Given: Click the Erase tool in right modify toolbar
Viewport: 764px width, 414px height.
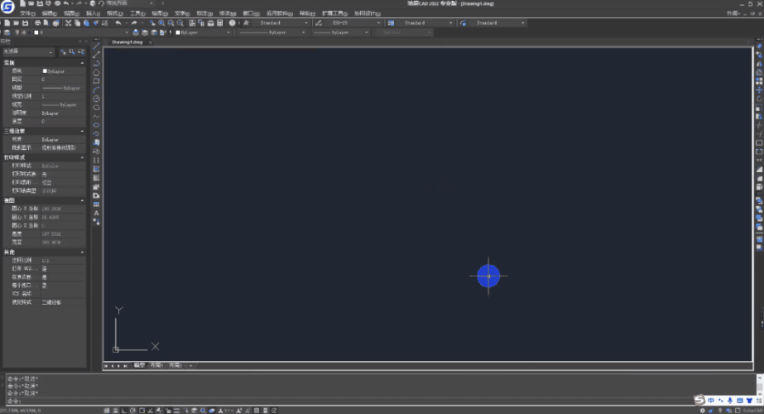Looking at the screenshot, I should point(759,46).
